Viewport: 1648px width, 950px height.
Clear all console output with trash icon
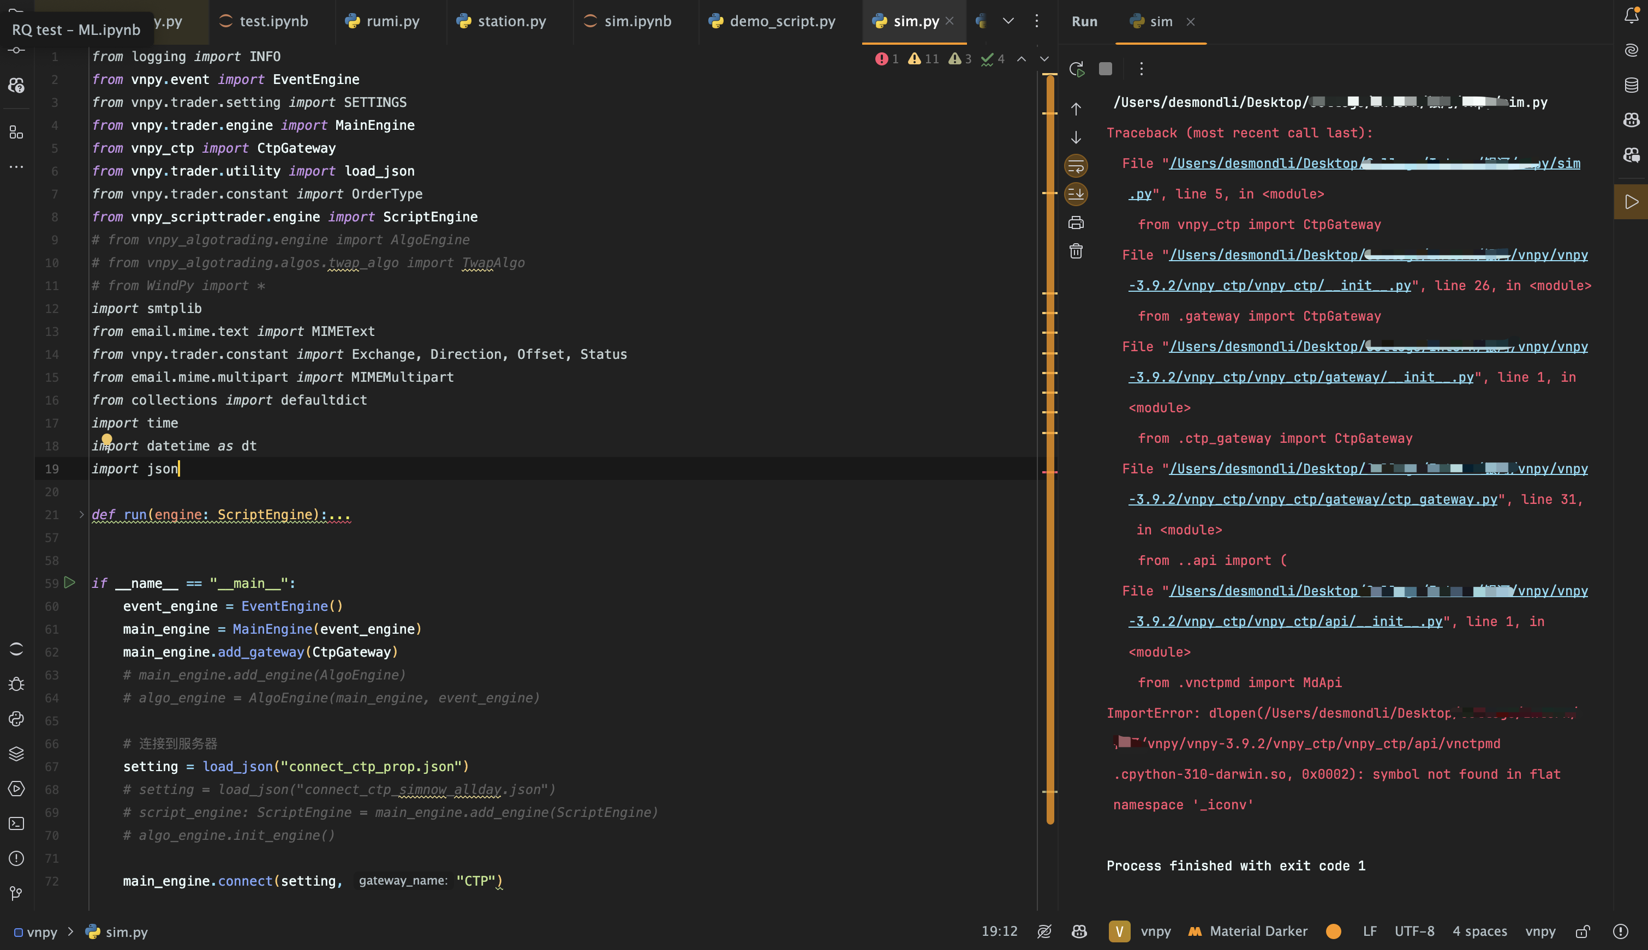point(1076,251)
